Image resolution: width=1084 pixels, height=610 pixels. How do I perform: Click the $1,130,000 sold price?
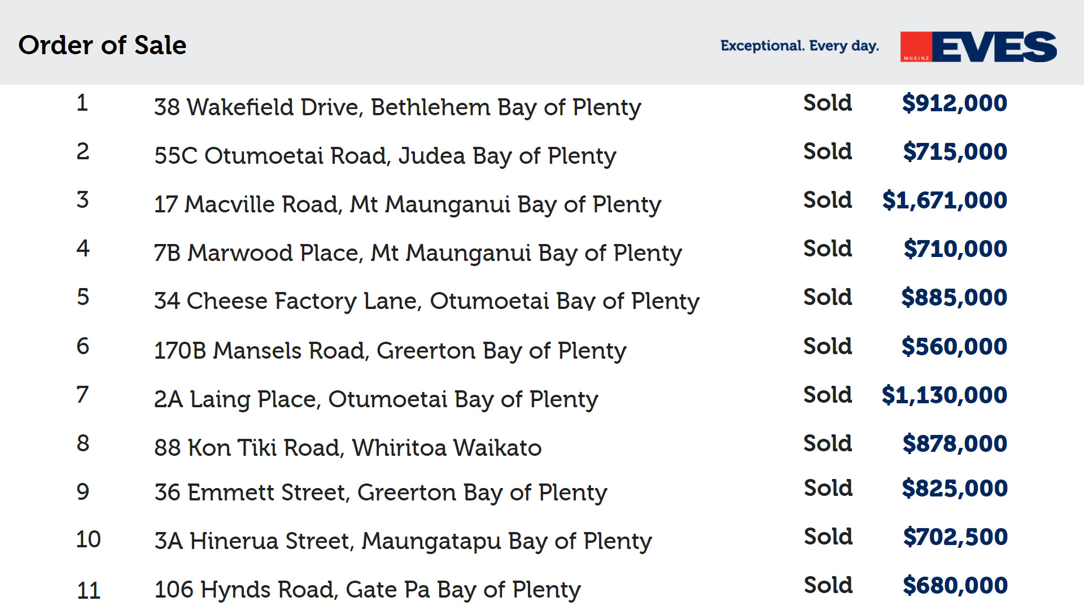click(x=944, y=395)
